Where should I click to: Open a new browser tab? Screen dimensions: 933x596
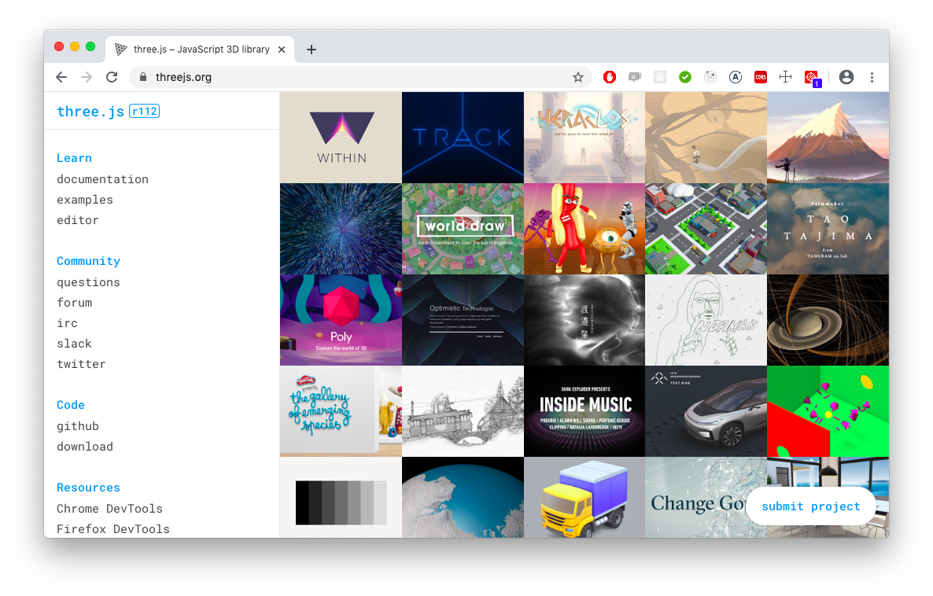point(312,50)
